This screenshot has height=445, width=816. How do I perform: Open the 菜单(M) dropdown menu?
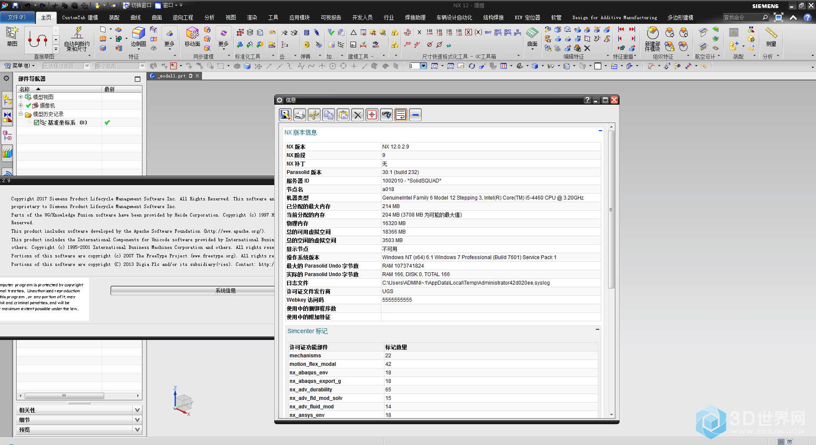19,66
